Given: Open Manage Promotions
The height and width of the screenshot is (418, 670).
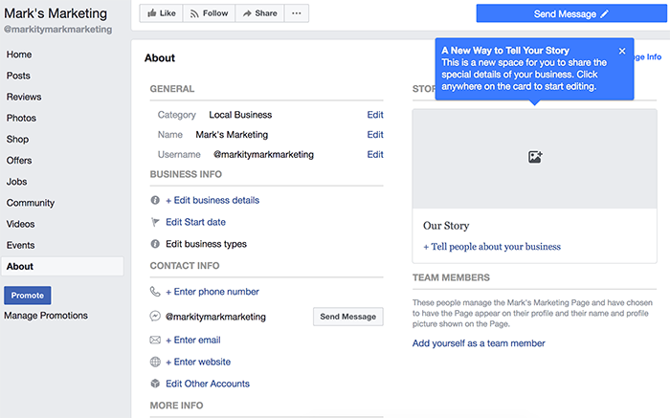Looking at the screenshot, I should [46, 316].
